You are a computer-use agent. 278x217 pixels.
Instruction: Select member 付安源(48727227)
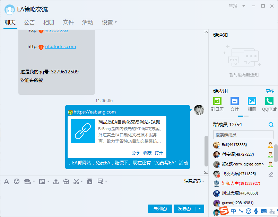coord(243,154)
